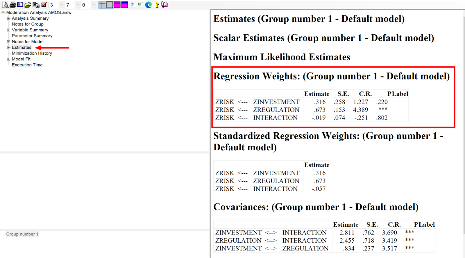
Task: Click the Regression Weights table heading
Action: click(x=331, y=76)
